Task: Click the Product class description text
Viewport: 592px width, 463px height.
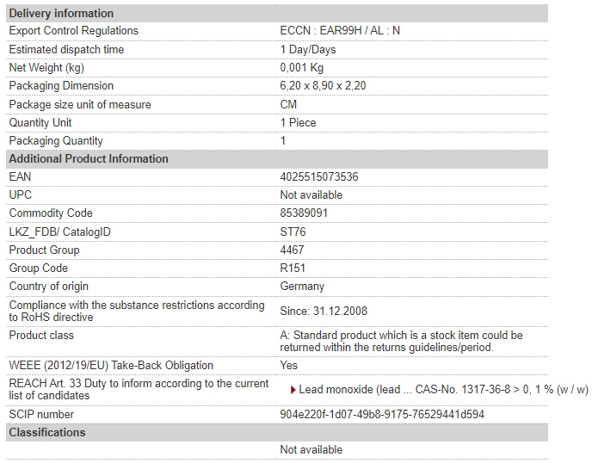Action: click(401, 342)
